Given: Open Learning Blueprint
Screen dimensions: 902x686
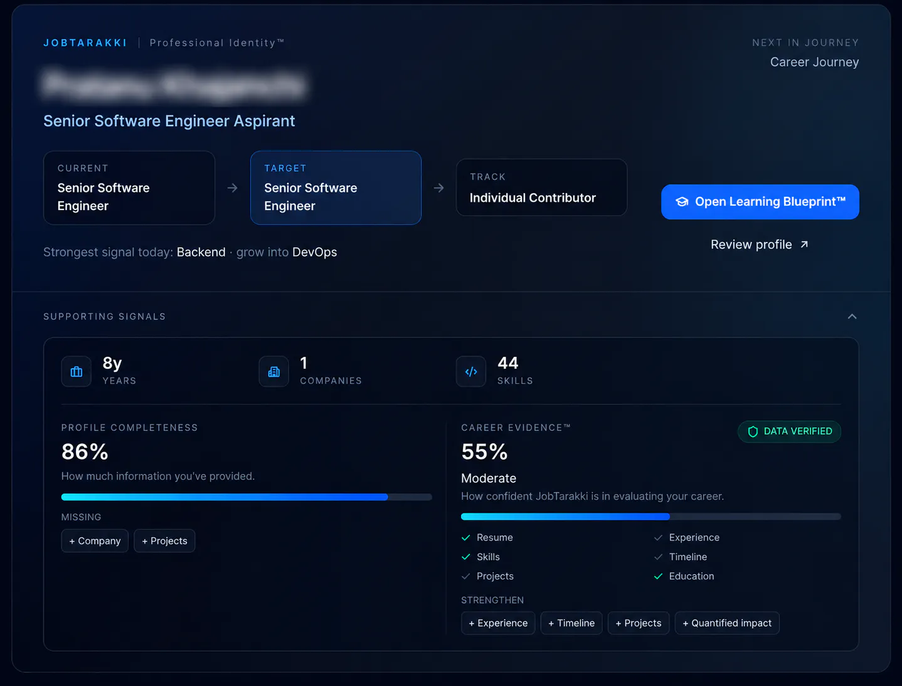Looking at the screenshot, I should [760, 202].
